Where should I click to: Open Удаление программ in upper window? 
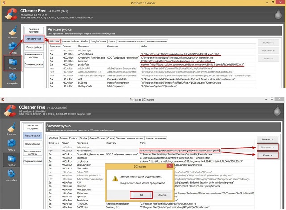(x=34, y=30)
